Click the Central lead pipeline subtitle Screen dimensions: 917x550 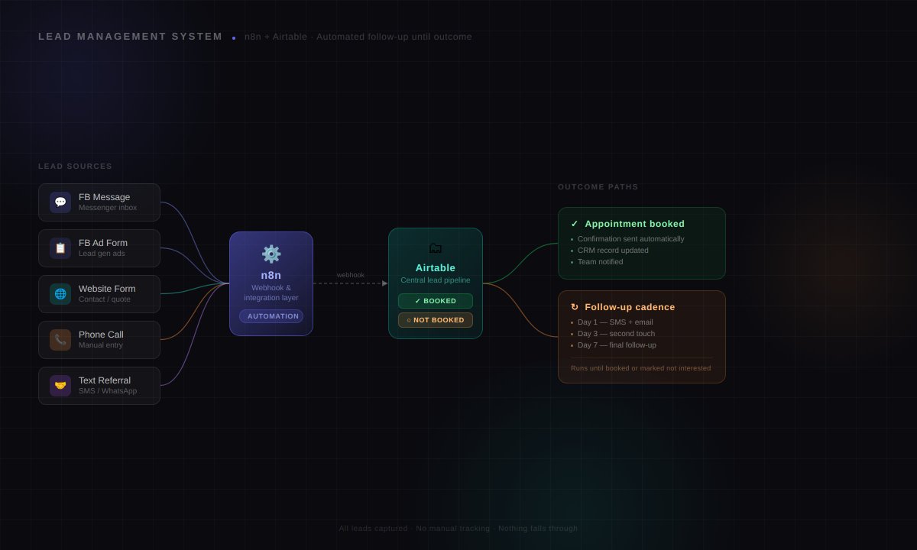pos(436,280)
